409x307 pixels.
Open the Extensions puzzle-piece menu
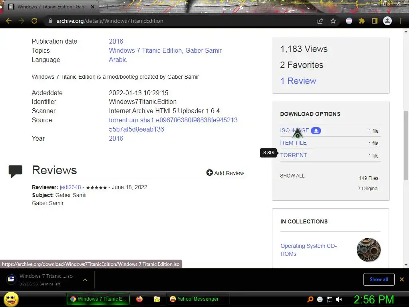tap(361, 21)
